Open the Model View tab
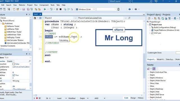Image resolution: width=180 pixels, height=101 pixels. [x=161, y=59]
